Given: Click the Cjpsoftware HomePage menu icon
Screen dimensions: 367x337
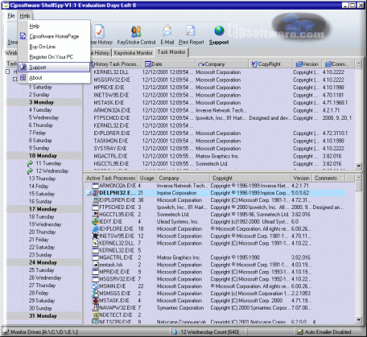Looking at the screenshot, I should [23, 36].
